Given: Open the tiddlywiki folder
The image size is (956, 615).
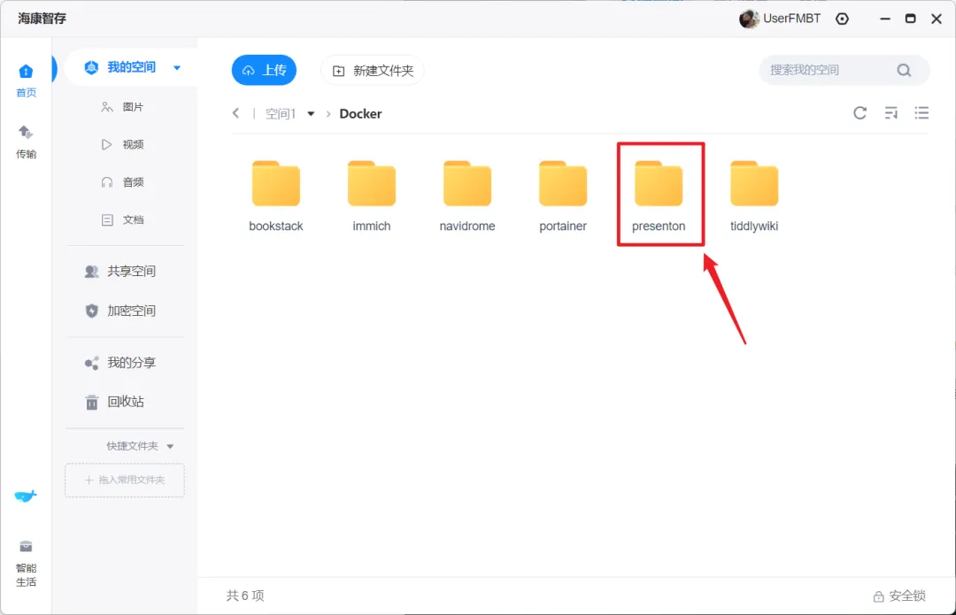Looking at the screenshot, I should 754,196.
